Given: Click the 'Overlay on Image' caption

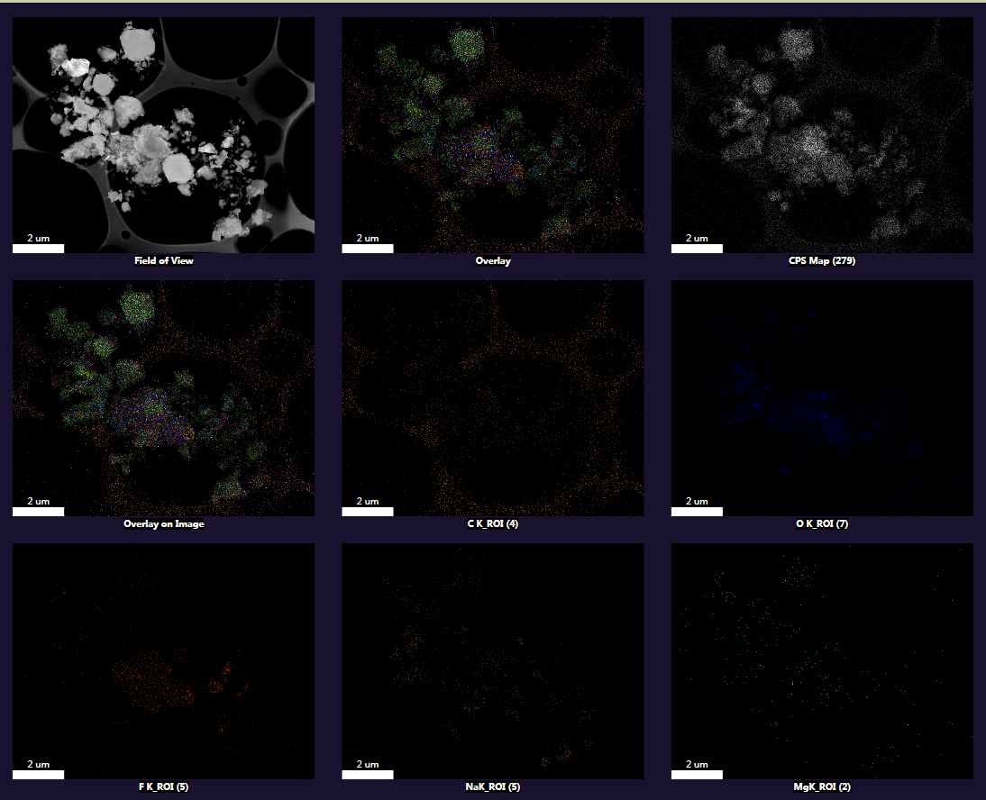Looking at the screenshot, I should pyautogui.click(x=163, y=524).
